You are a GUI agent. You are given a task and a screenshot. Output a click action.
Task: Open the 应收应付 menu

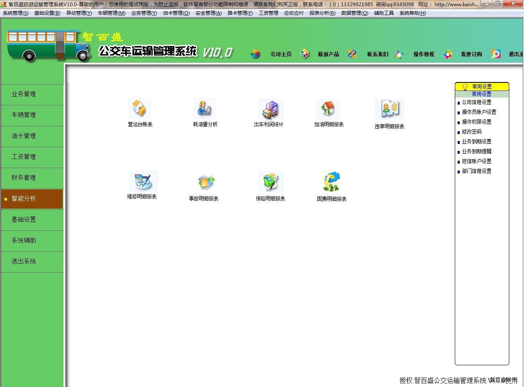(294, 13)
